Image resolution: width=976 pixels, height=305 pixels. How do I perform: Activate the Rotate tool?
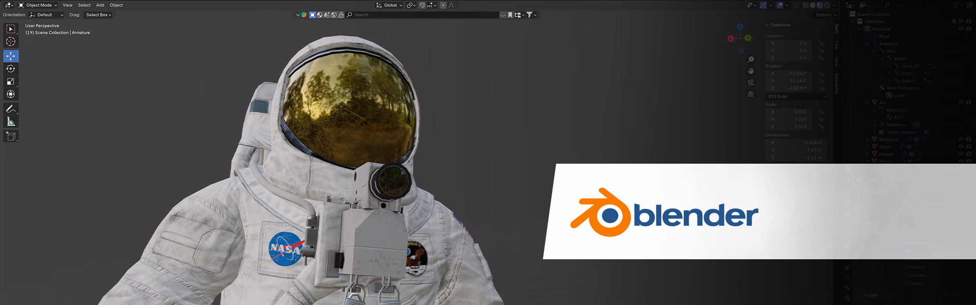[11, 69]
